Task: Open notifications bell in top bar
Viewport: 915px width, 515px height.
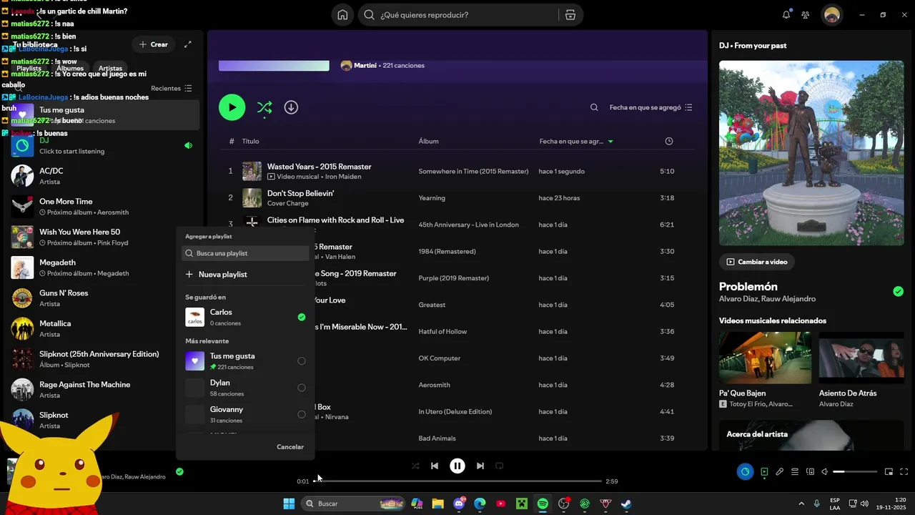Action: (786, 15)
